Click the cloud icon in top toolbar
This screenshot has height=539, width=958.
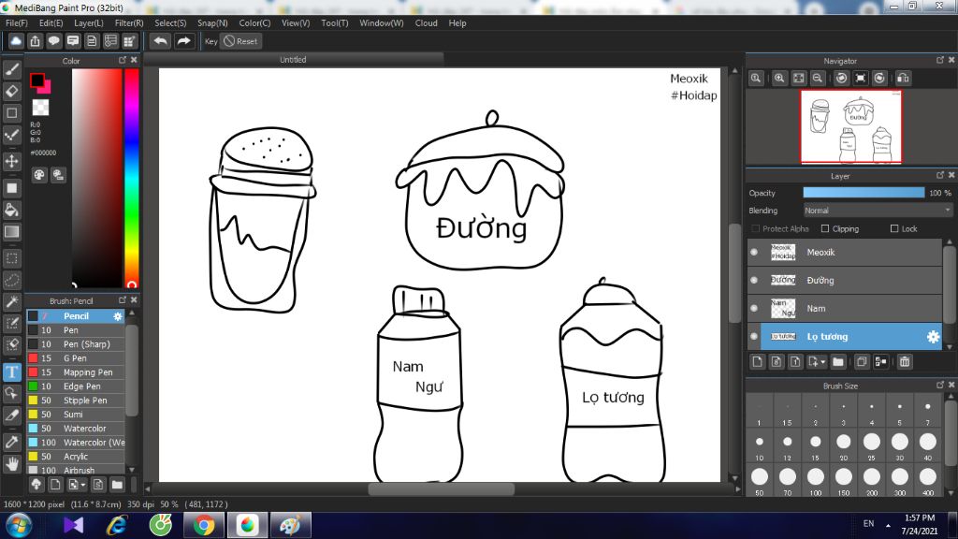click(16, 41)
